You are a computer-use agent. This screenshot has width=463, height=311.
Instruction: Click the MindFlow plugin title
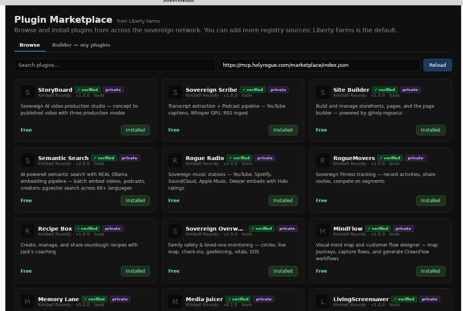(x=348, y=229)
